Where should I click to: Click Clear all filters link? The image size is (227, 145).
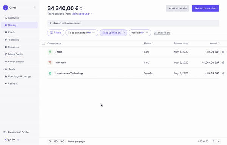coord(162,33)
